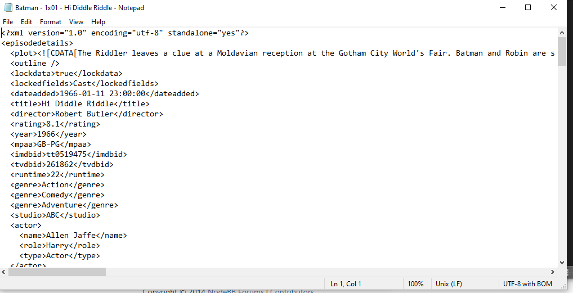Open the View menu
The image size is (573, 293).
tap(76, 22)
